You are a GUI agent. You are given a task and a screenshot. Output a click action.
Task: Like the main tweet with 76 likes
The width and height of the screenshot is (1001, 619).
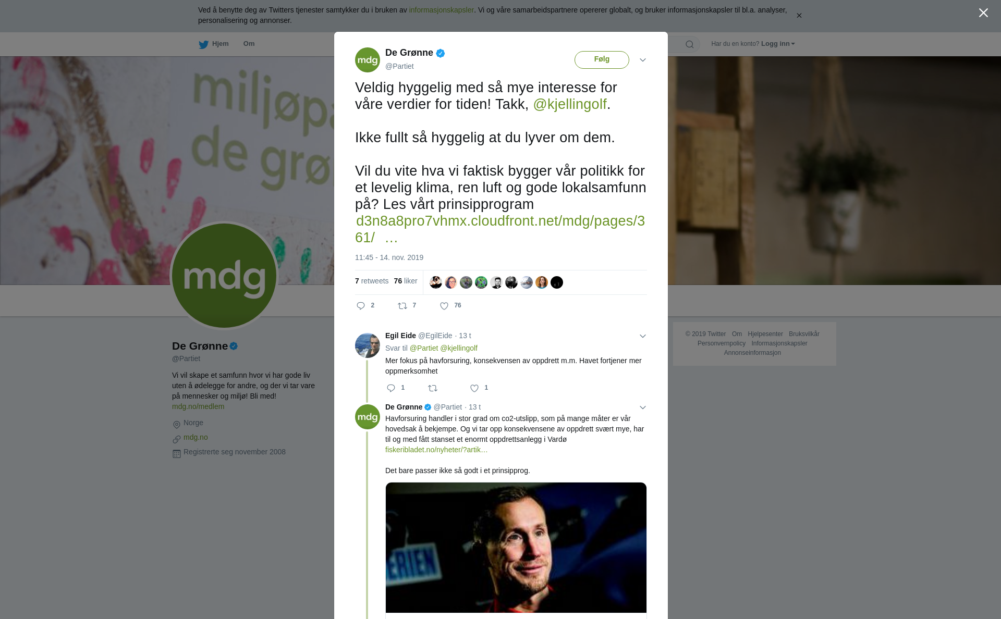444,306
